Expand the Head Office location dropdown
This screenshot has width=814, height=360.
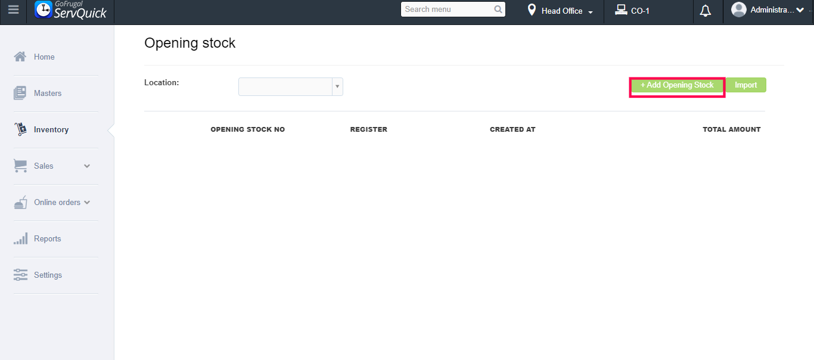[560, 11]
